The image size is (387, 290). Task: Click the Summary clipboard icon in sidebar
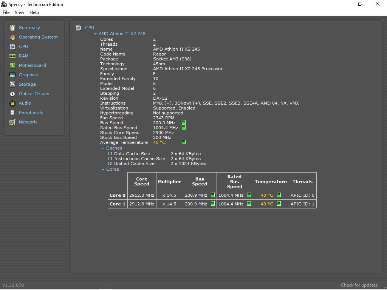pyautogui.click(x=12, y=28)
